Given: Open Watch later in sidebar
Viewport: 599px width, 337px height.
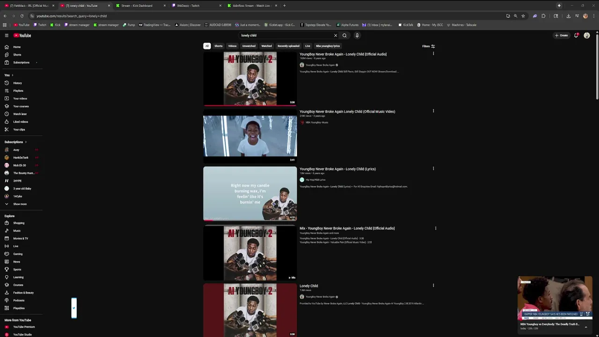Looking at the screenshot, I should click(x=20, y=114).
